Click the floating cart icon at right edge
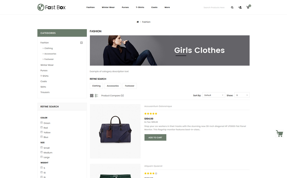This screenshot has width=287, height=178. coord(279,133)
